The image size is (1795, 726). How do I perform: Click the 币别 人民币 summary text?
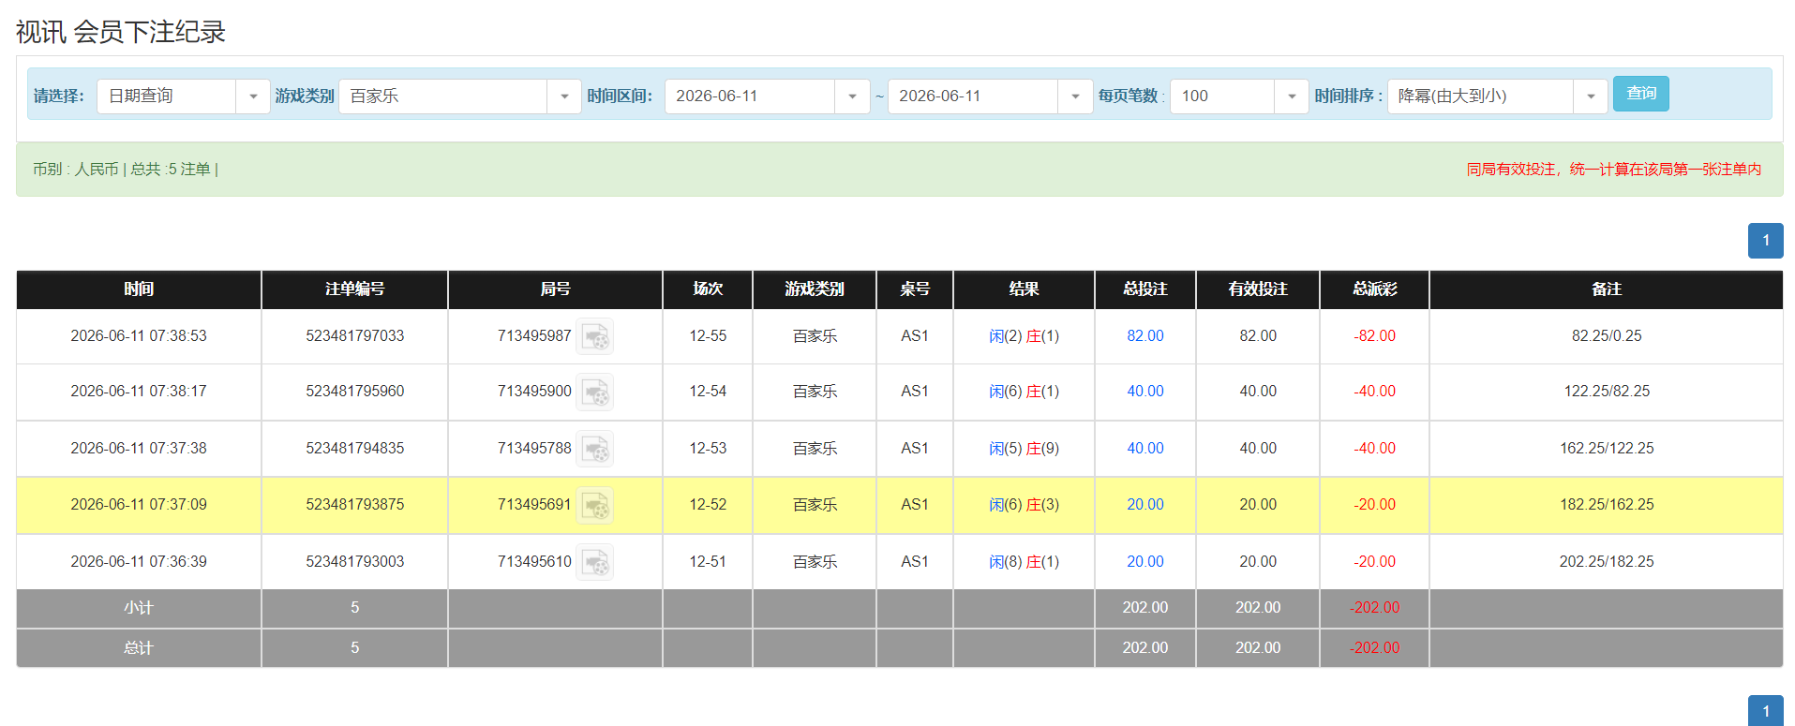click(126, 170)
